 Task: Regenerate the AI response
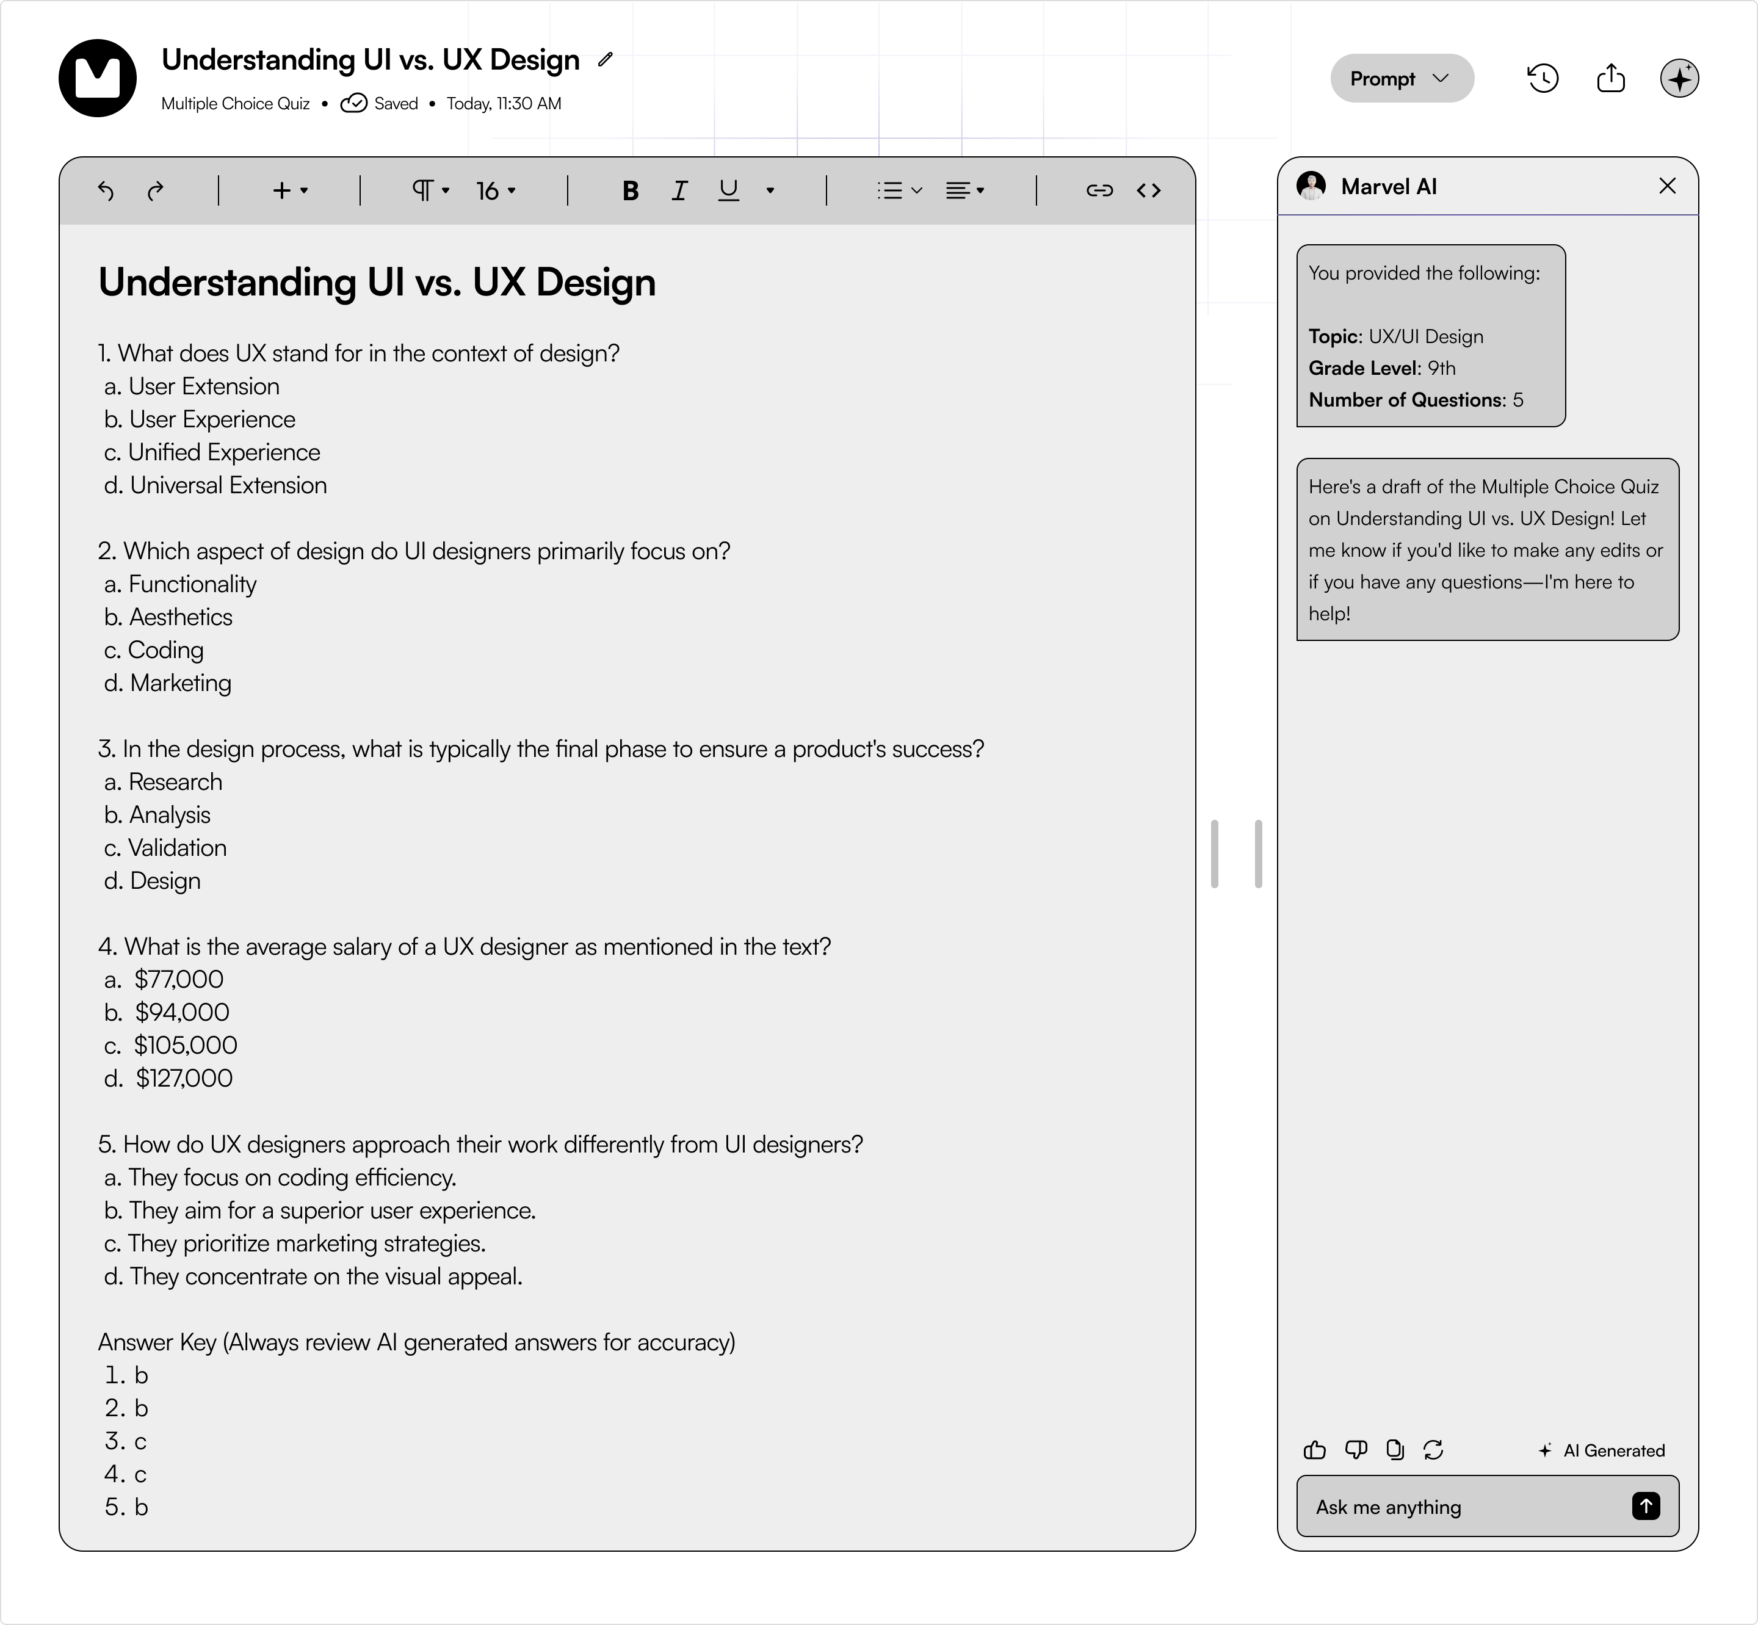pyautogui.click(x=1433, y=1450)
